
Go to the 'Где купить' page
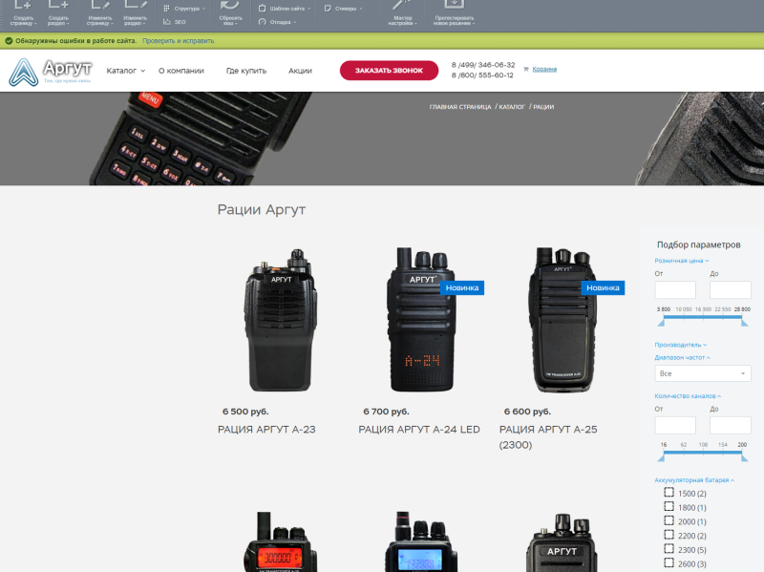pos(246,71)
